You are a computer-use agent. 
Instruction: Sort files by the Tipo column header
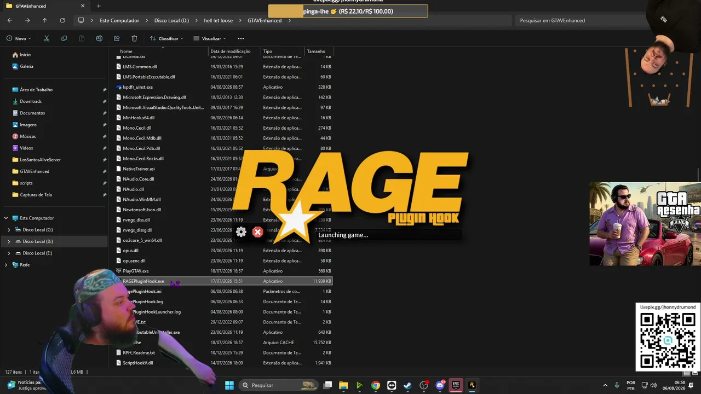268,51
